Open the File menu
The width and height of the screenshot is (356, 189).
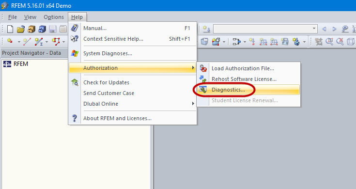point(13,17)
